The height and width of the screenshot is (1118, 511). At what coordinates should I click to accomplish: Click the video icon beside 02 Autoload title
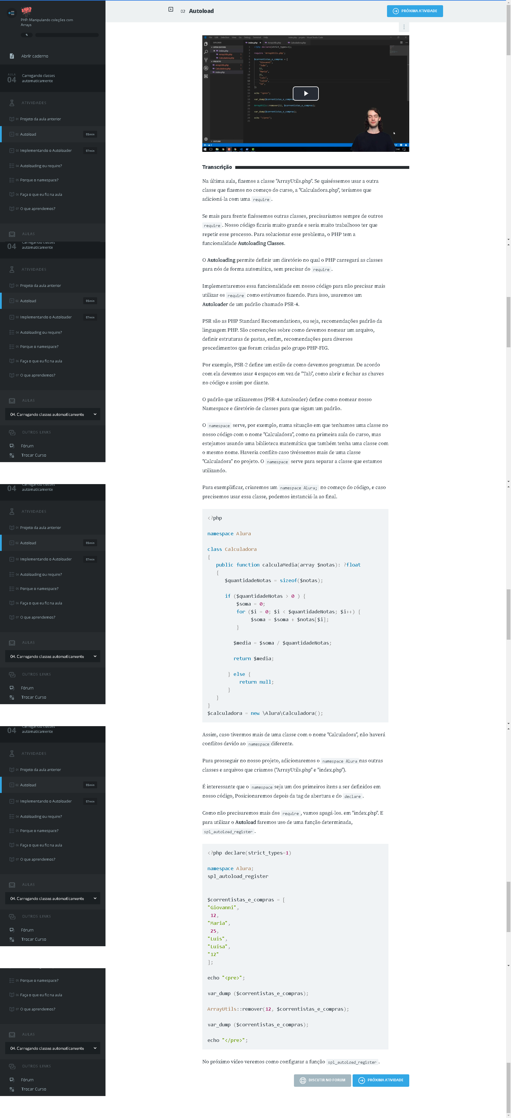pos(171,10)
